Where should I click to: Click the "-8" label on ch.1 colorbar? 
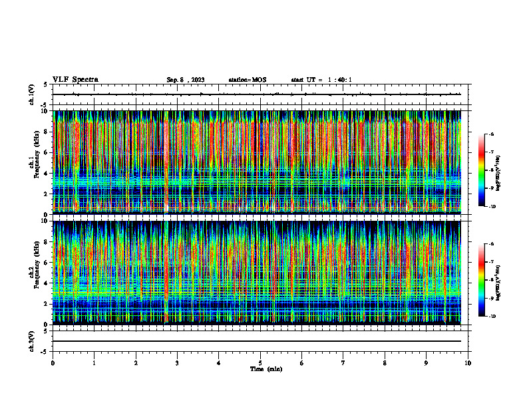(491, 170)
